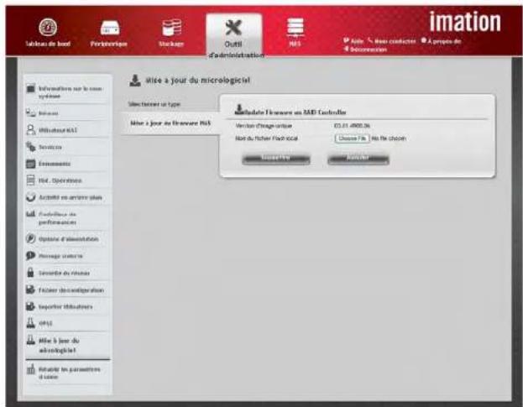Click the submit button beside Annuler

(276, 159)
